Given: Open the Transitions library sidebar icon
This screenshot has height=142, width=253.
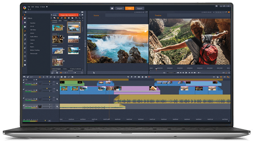Looking at the screenshot, I should coord(25,35).
